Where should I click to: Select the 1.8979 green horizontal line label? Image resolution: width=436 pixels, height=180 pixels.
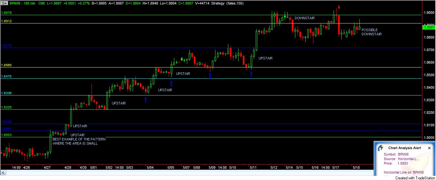(6, 13)
